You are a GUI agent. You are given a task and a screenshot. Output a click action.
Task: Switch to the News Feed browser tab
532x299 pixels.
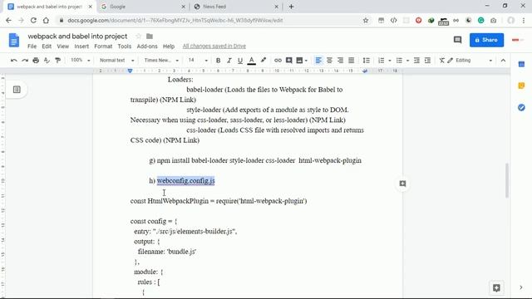236,7
